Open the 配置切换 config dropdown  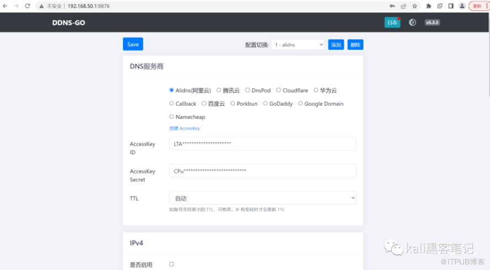coord(297,45)
